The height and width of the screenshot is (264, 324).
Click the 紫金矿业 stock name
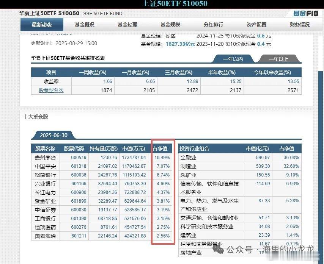pyautogui.click(x=45, y=201)
